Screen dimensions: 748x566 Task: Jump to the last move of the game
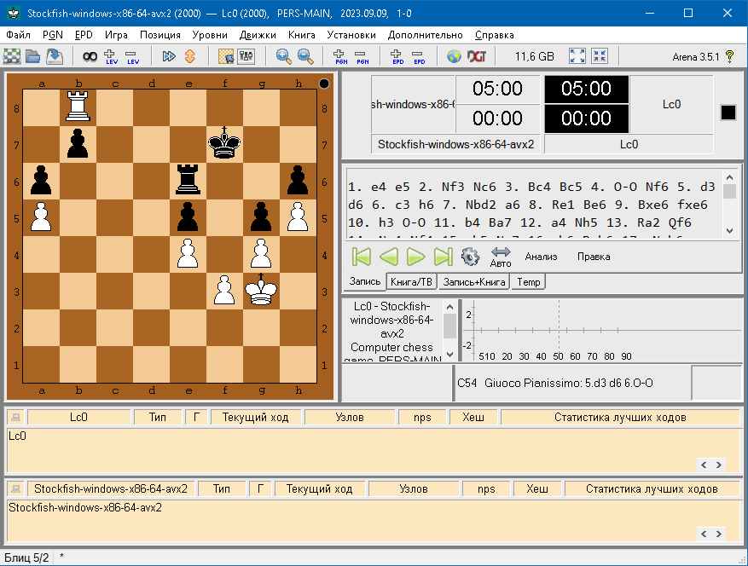click(x=444, y=257)
